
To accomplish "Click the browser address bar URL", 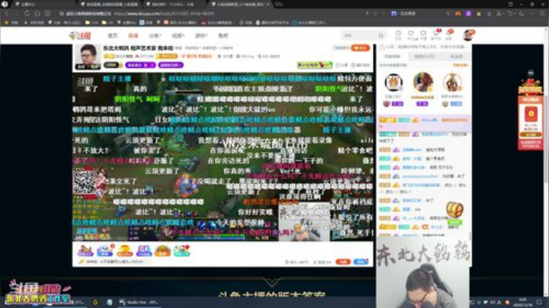I will point(164,14).
